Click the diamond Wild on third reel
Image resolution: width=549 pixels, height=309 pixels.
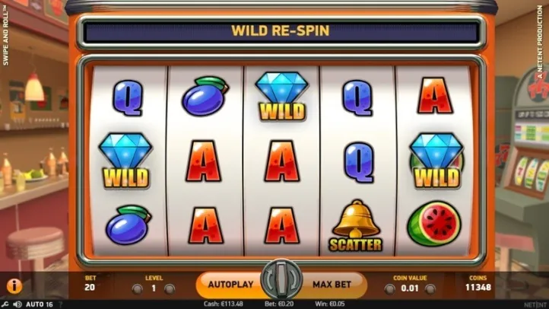(x=282, y=97)
